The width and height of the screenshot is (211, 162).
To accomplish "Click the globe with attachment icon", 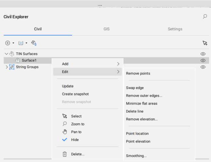I will click(x=34, y=43).
